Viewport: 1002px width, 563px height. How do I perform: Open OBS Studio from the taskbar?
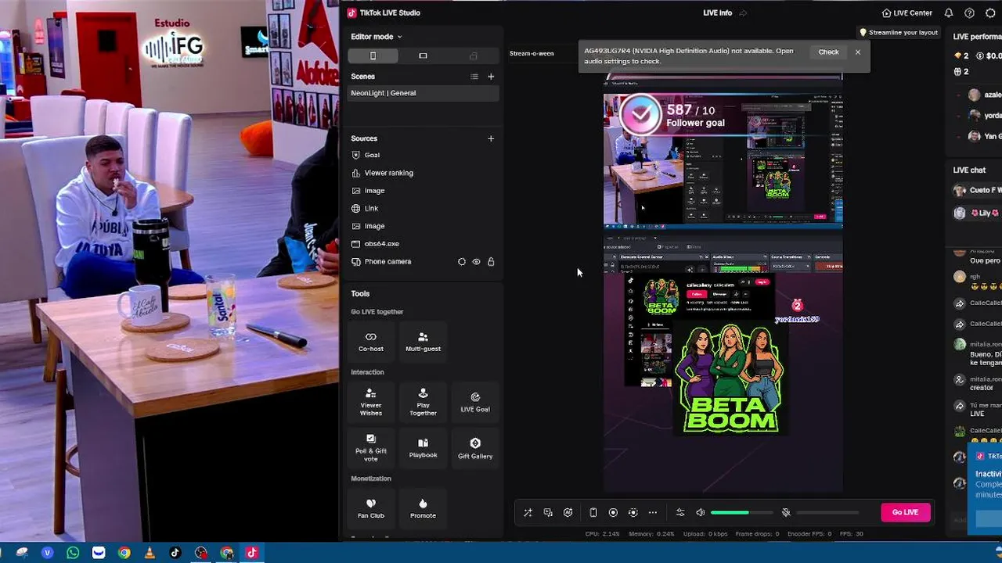[201, 553]
